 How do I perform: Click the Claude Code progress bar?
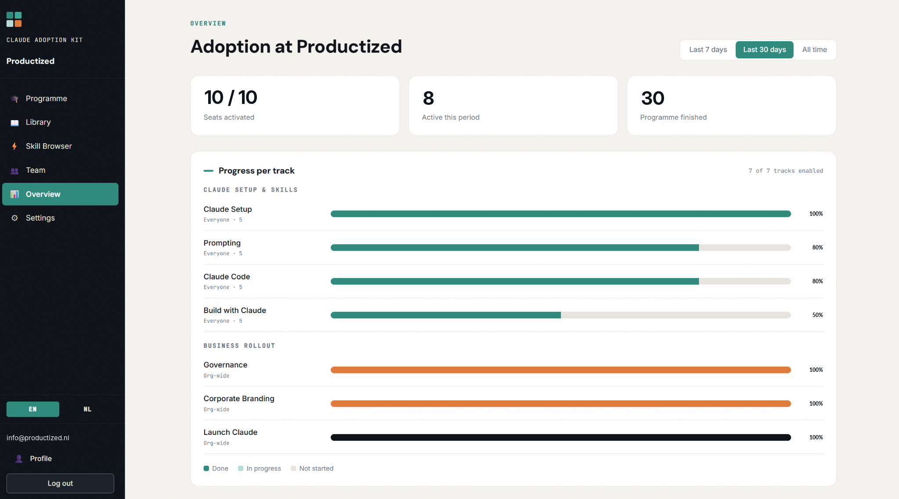pyautogui.click(x=561, y=282)
